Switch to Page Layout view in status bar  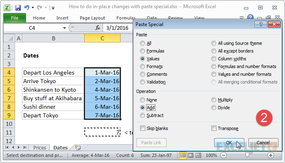(191, 155)
